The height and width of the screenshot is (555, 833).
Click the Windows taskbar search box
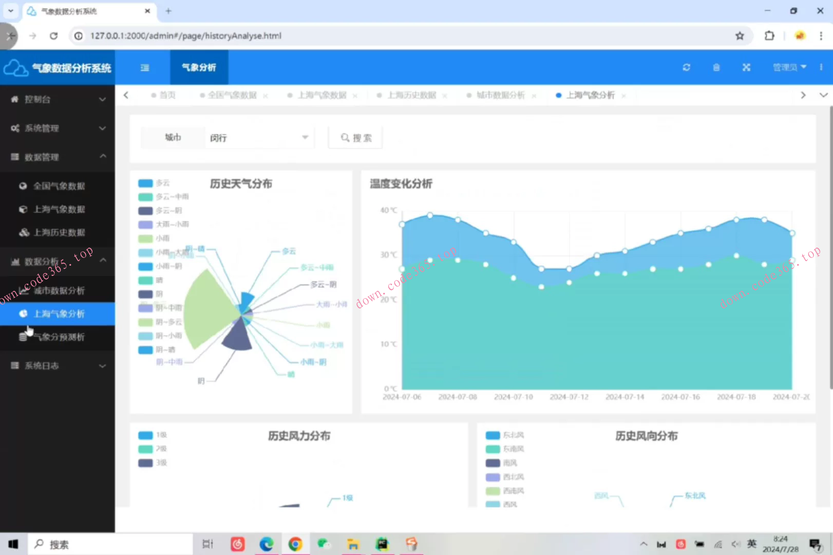pos(110,544)
